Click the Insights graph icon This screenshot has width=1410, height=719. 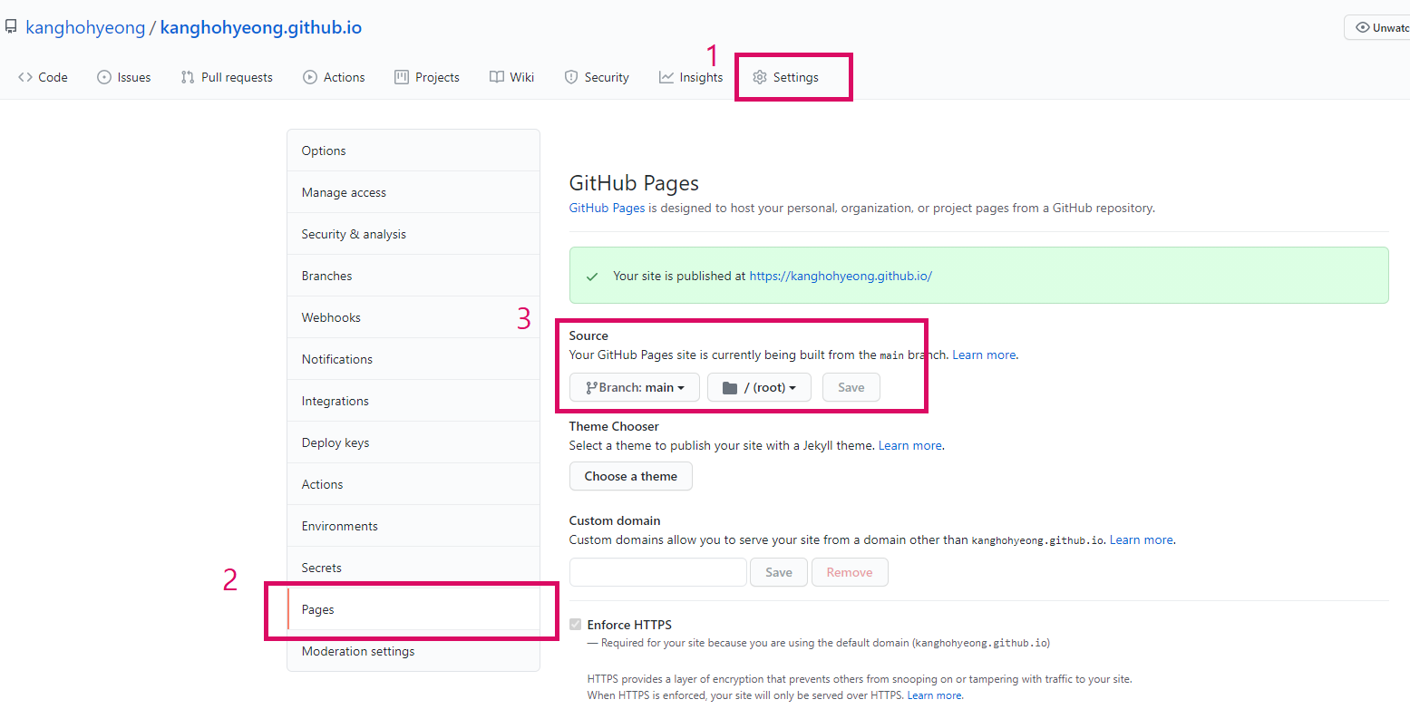click(666, 77)
